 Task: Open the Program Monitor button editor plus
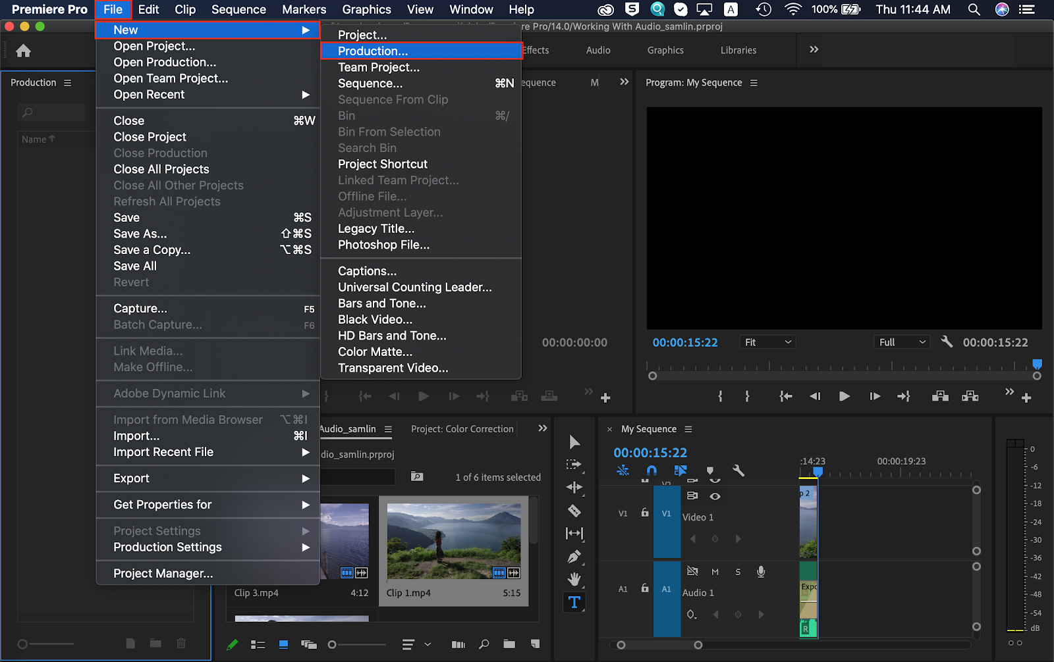point(1026,397)
